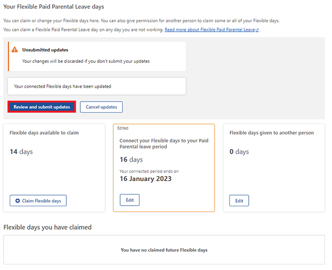Click the 'Edited' label on the middle card

click(123, 128)
